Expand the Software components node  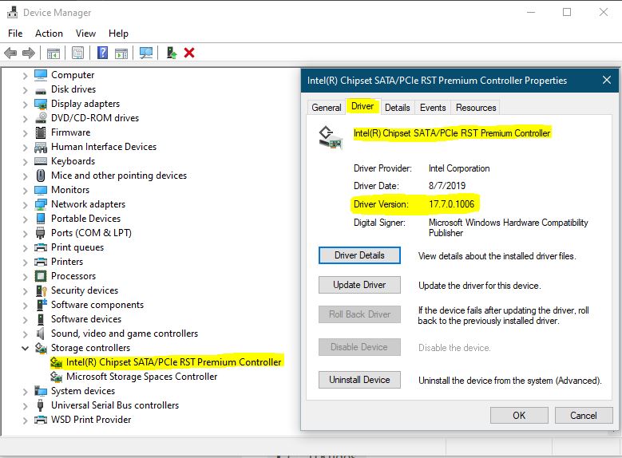[25, 306]
